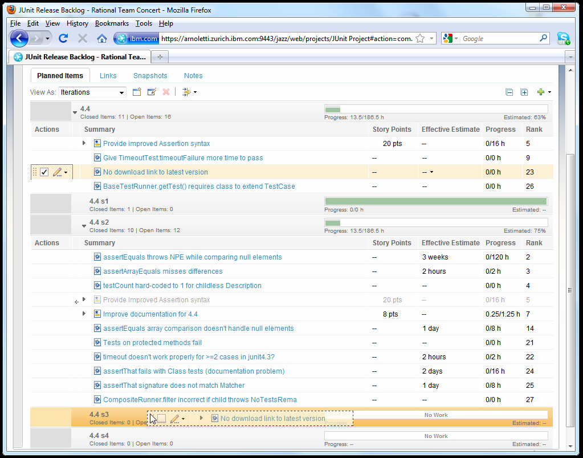Screen dimensions: 583x458
Task: Click the Stop loading X icon
Action: [83, 38]
